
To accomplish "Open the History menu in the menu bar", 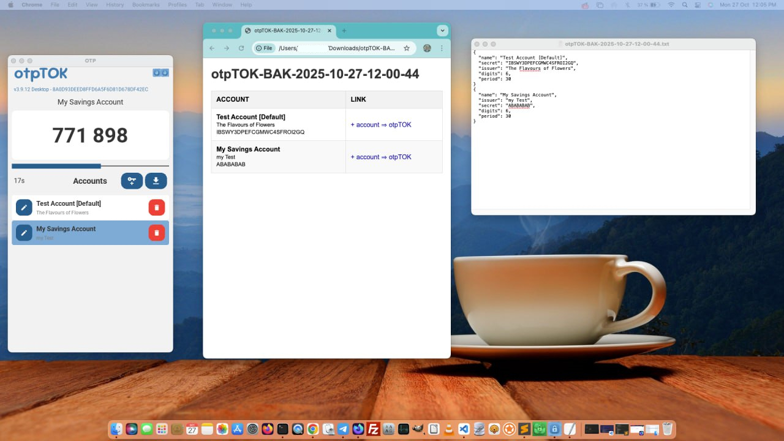I will coord(115,4).
